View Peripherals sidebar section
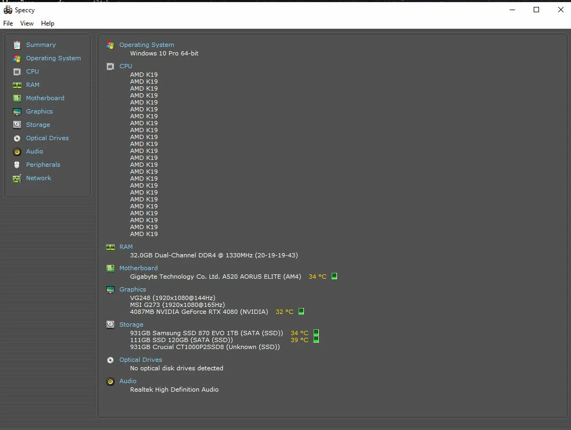 coord(43,165)
